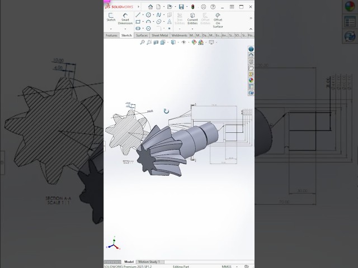This screenshot has width=358, height=268.
Task: Select the Spline sketch tool
Action: [159, 15]
